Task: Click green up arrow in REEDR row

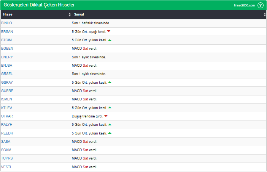Action: click(110, 133)
